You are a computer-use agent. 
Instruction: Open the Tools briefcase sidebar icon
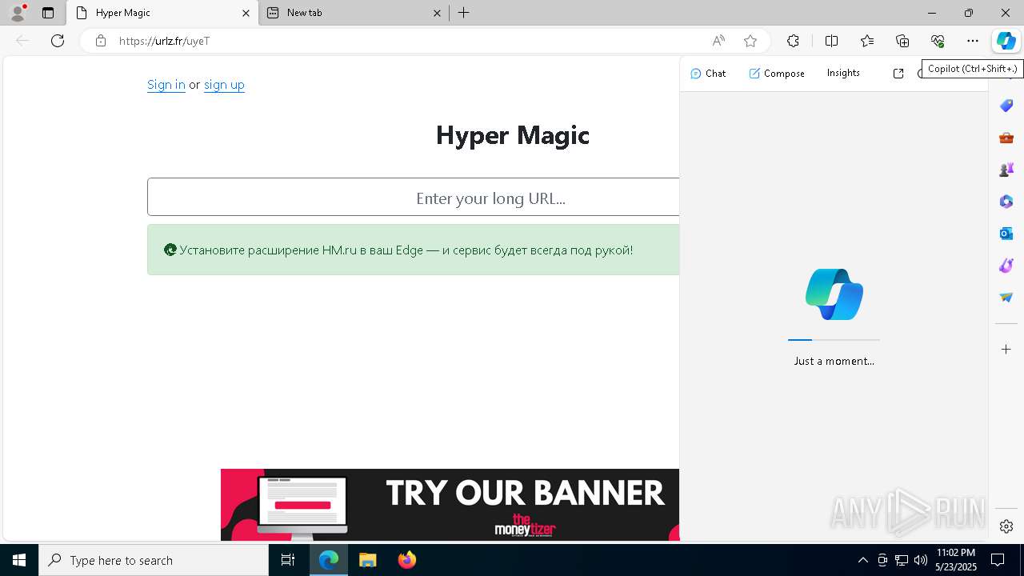click(1006, 138)
